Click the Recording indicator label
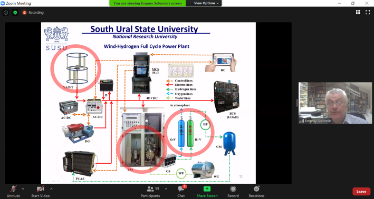This screenshot has height=199, width=374. tap(36, 13)
